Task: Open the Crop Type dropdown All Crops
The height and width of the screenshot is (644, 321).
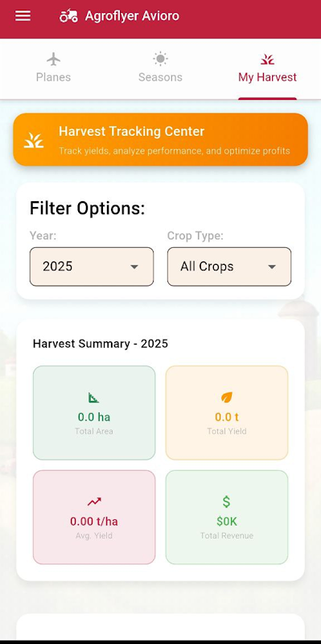Action: point(229,266)
